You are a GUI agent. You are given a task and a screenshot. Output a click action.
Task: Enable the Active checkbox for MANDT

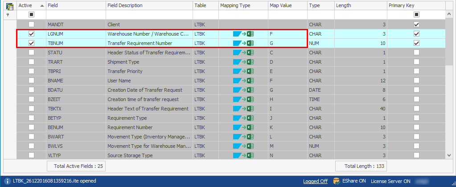[32, 24]
